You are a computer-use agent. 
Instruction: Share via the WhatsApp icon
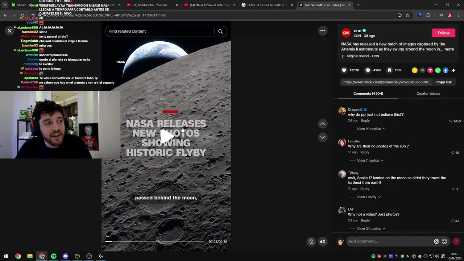438,70
